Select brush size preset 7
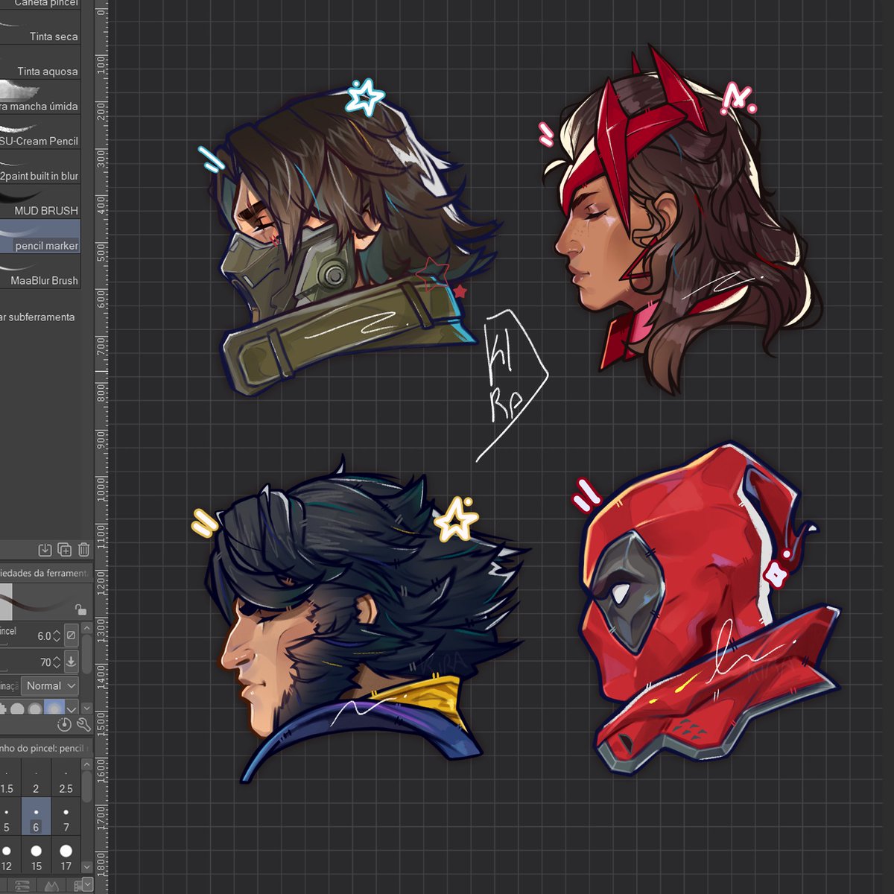The image size is (894, 894). [66, 817]
